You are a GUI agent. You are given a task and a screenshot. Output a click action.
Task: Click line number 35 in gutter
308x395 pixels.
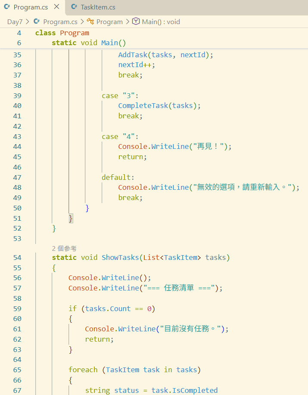pos(17,55)
